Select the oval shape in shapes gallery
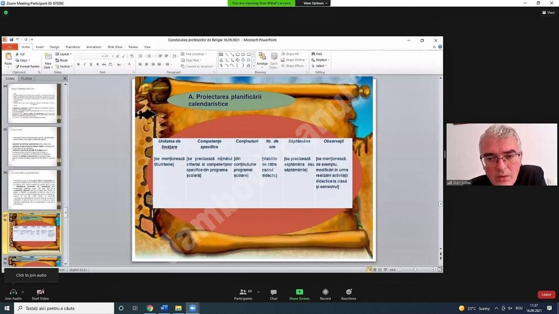This screenshot has height=314, width=559. point(243,54)
